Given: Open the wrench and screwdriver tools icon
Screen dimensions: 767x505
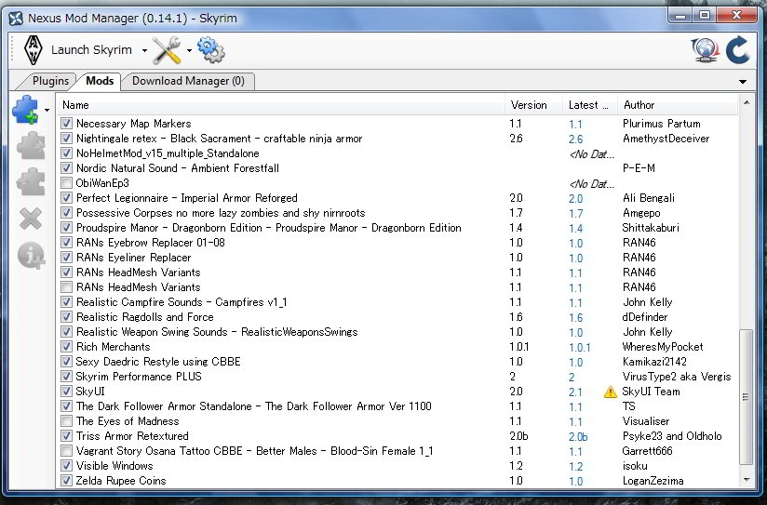Looking at the screenshot, I should 167,50.
